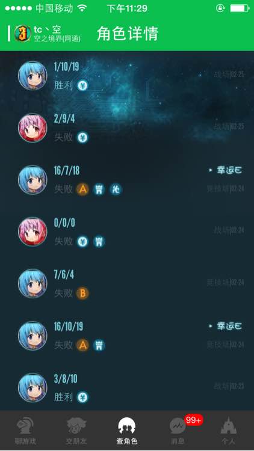Switch to the 交朋友 tab
The width and height of the screenshot is (254, 451).
pos(76,431)
